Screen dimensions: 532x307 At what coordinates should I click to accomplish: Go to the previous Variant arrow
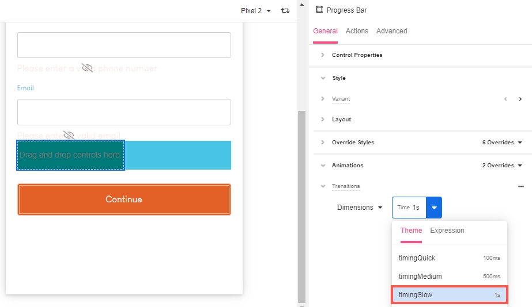(x=505, y=99)
